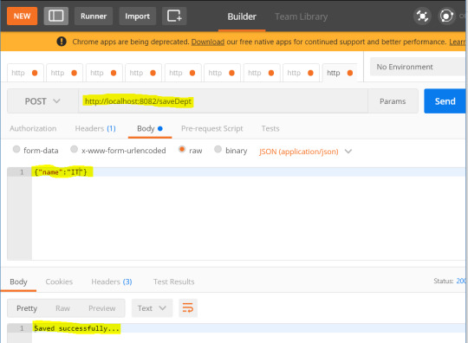Select the x-www-form-urlencoded radio option
Screen dimensions: 468x343
coord(74,149)
